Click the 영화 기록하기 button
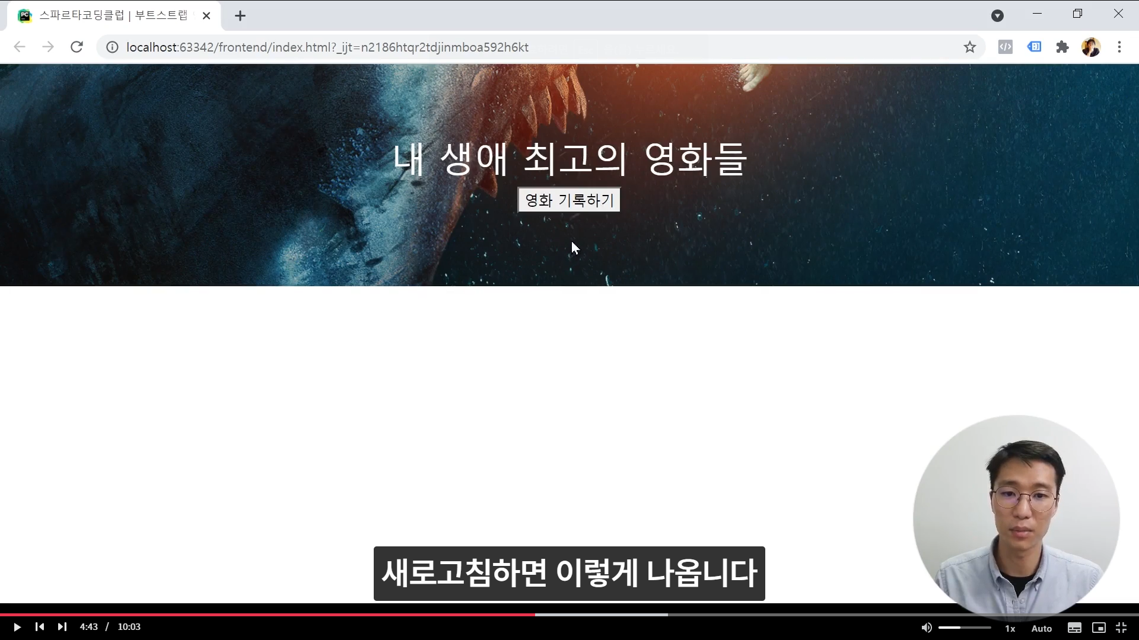This screenshot has height=640, width=1139. tap(569, 200)
